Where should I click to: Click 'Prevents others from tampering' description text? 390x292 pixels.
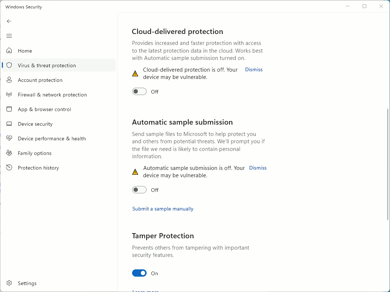pos(190,251)
